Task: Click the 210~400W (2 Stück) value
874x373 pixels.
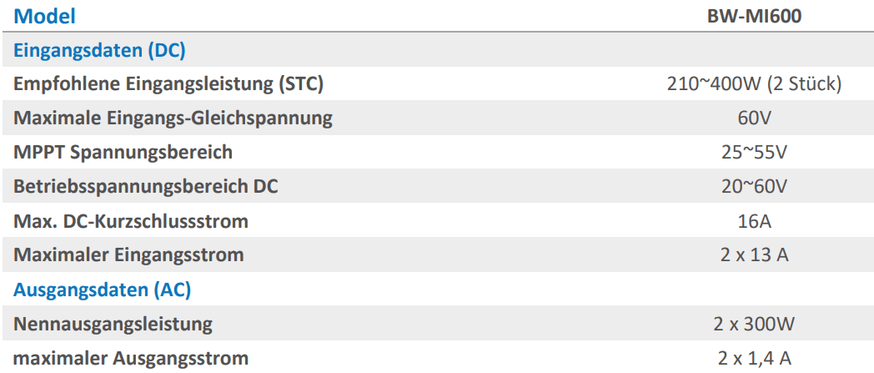Action: (754, 84)
